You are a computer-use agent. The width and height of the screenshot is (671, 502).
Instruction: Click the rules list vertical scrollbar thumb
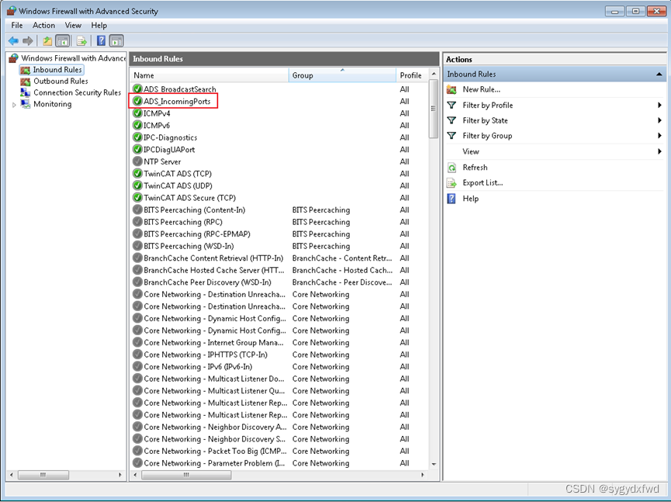click(x=434, y=109)
